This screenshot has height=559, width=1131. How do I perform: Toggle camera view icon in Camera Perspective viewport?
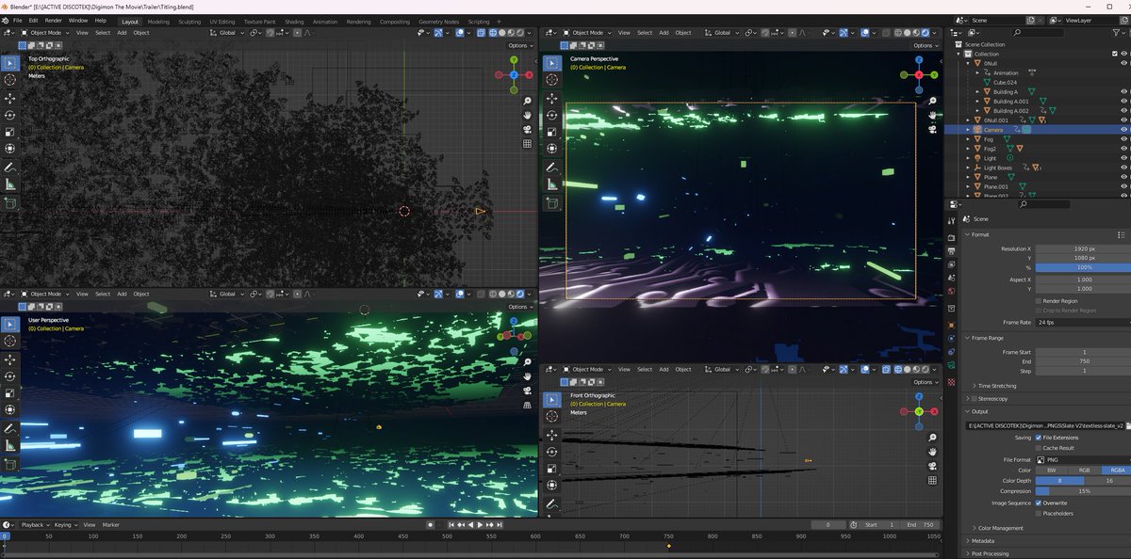931,129
